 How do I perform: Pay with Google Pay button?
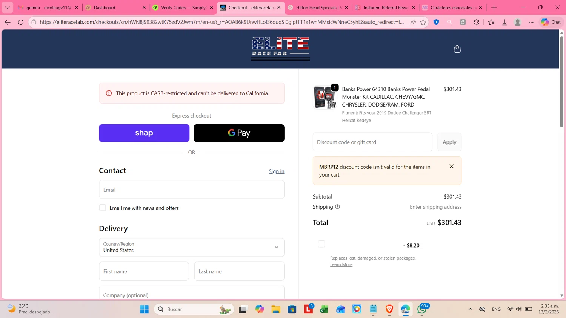[239, 133]
